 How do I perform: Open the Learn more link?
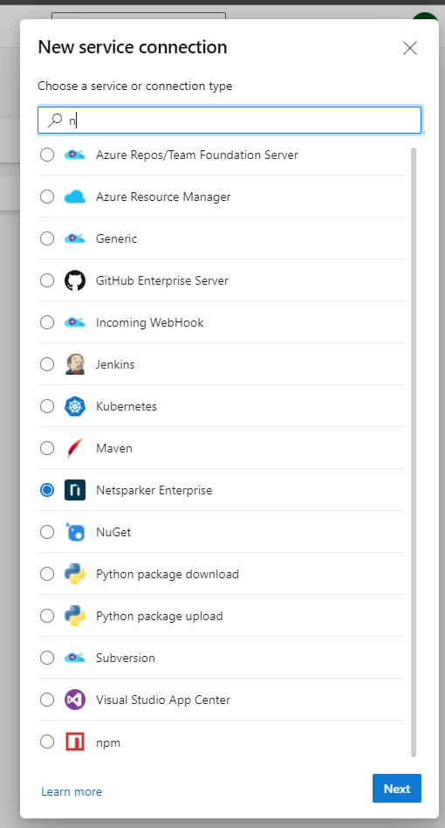pyautogui.click(x=72, y=791)
